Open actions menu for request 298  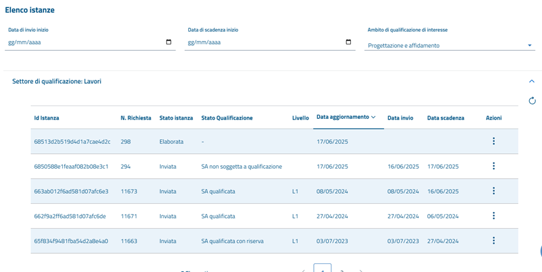tap(493, 142)
